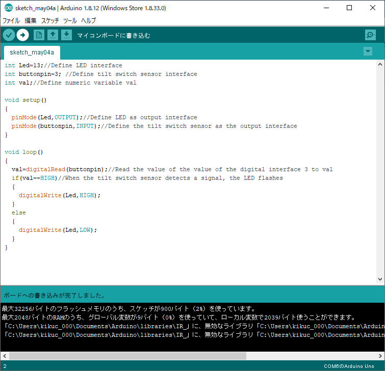Open the ヘルプ menu
This screenshot has width=385, height=371.
89,21
